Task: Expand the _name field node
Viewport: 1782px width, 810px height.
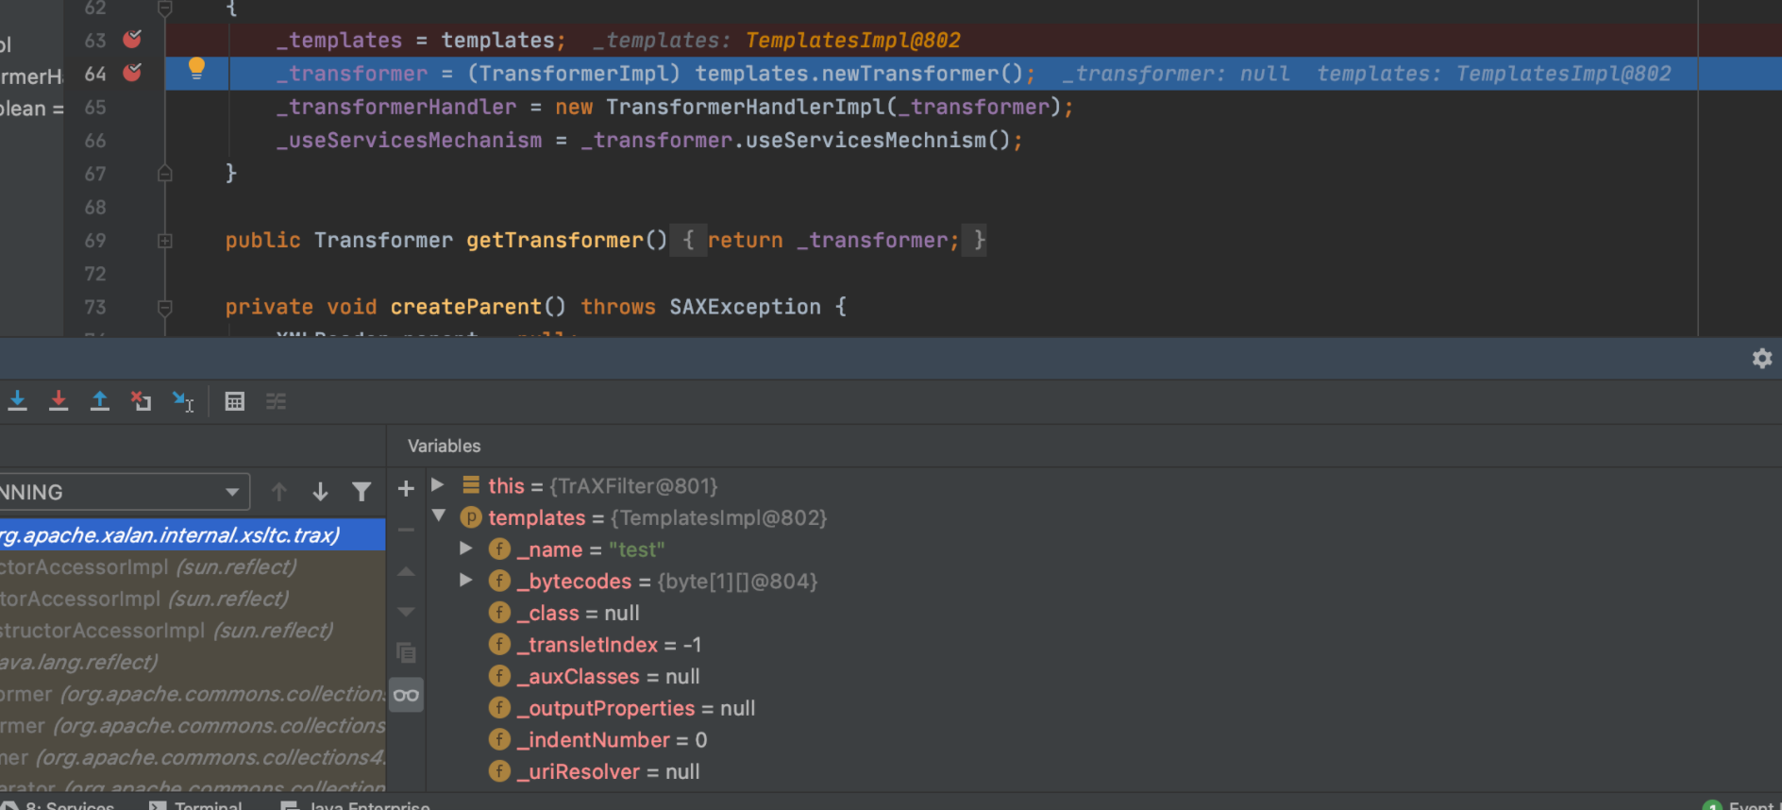Action: coord(465,548)
